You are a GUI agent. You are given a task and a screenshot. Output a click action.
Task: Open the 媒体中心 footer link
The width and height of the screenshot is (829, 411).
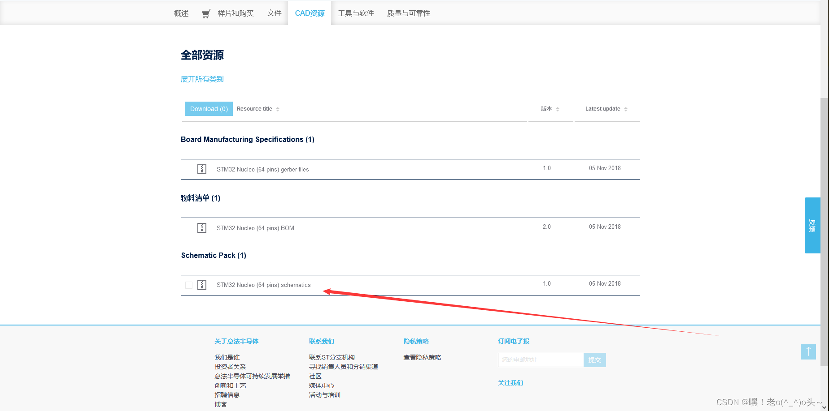pos(322,385)
